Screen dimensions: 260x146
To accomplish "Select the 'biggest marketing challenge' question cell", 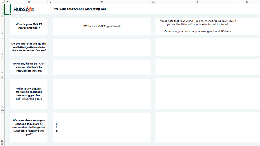I will [29, 94].
